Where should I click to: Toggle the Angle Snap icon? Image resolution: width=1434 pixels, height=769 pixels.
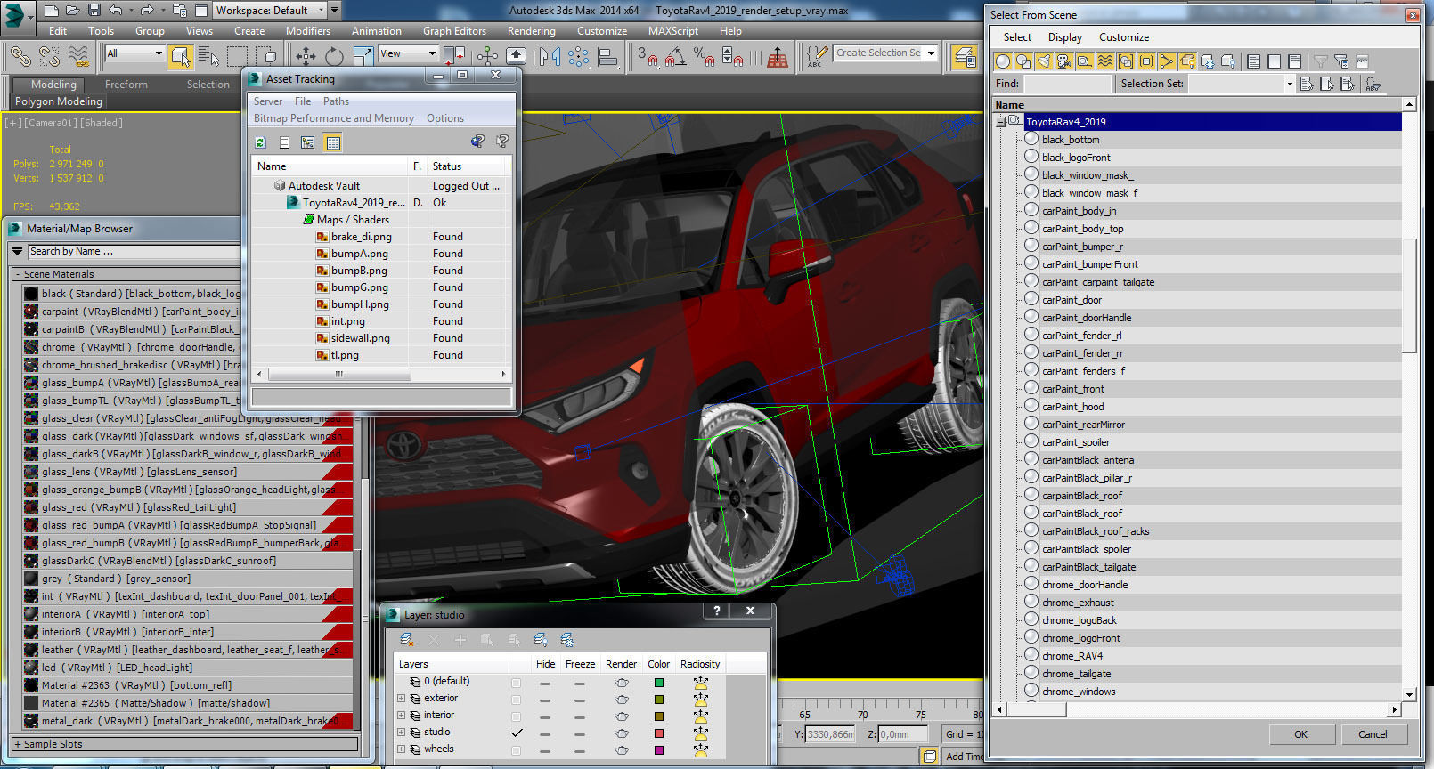click(x=675, y=56)
